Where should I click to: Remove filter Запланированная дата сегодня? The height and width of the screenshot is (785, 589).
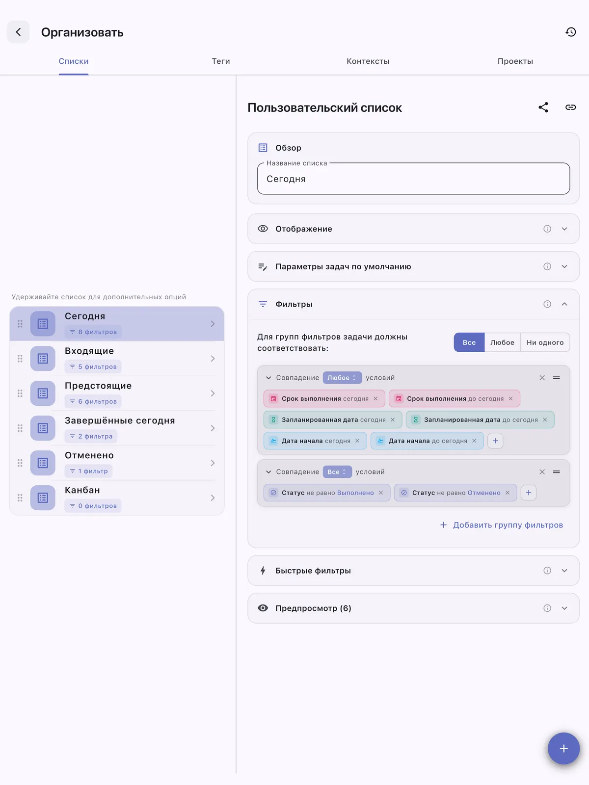click(x=393, y=420)
